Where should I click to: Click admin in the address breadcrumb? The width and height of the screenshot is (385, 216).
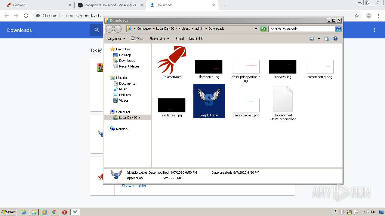point(199,28)
